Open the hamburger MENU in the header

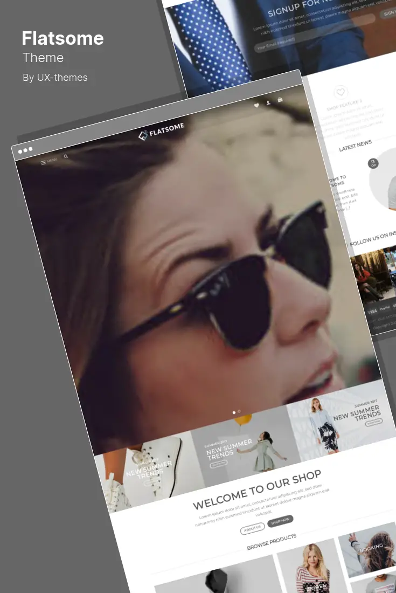click(x=48, y=161)
